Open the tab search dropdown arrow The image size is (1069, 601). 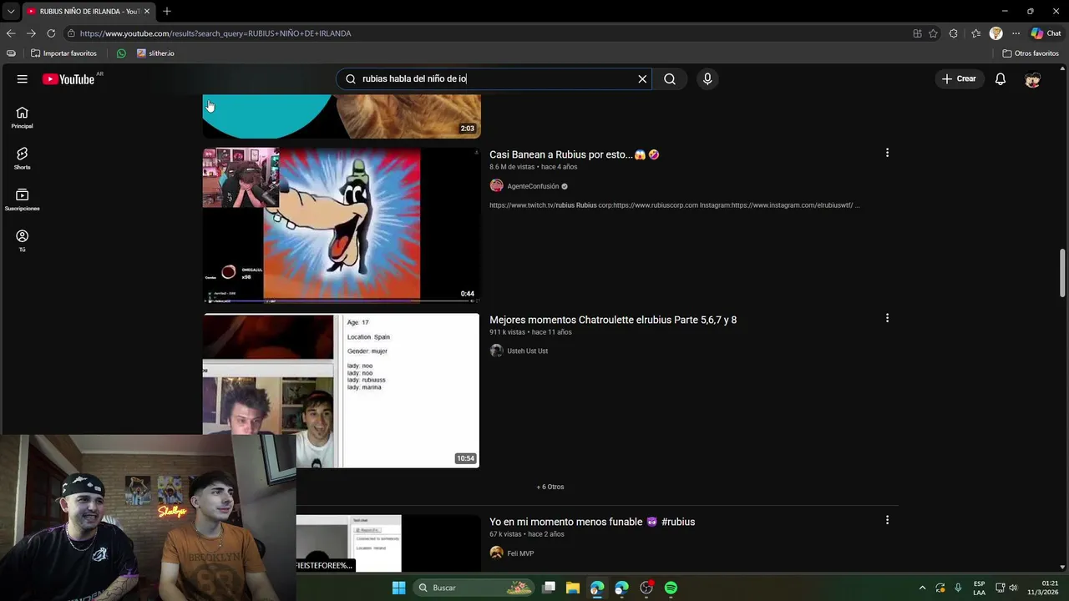(11, 12)
